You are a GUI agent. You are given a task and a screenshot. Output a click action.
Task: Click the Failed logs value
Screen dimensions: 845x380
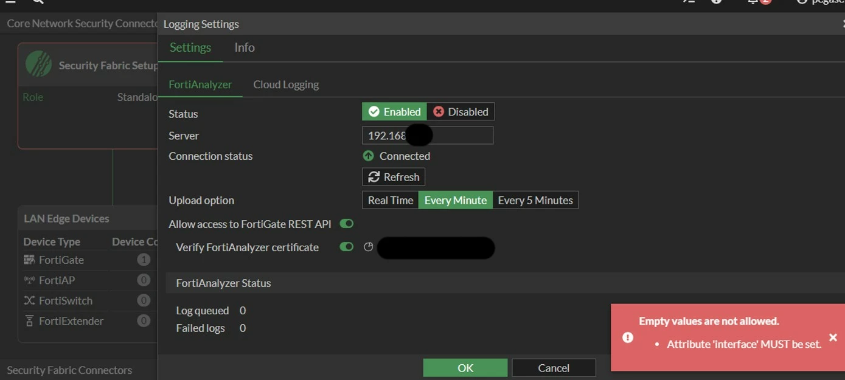pyautogui.click(x=243, y=328)
